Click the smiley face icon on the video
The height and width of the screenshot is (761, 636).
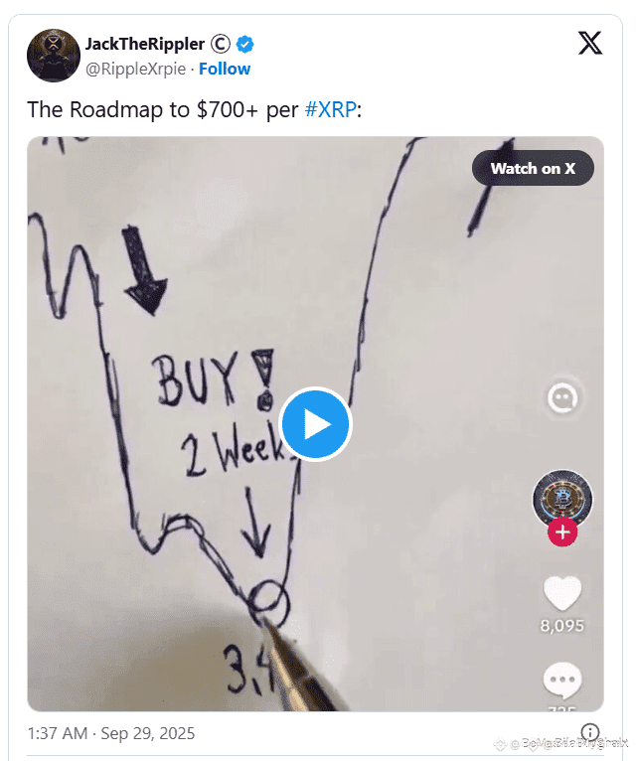[562, 398]
